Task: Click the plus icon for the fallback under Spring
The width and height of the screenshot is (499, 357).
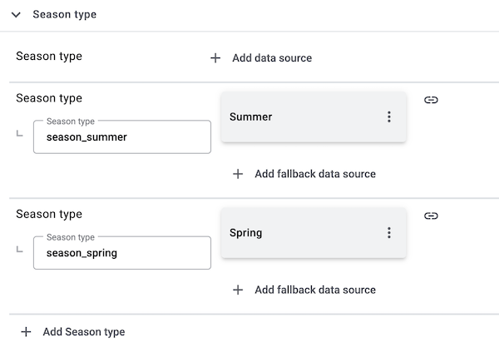Action: [x=238, y=290]
